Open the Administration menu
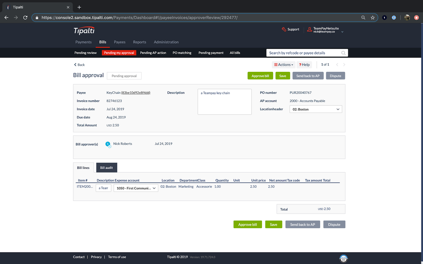The image size is (423, 264). 166,42
